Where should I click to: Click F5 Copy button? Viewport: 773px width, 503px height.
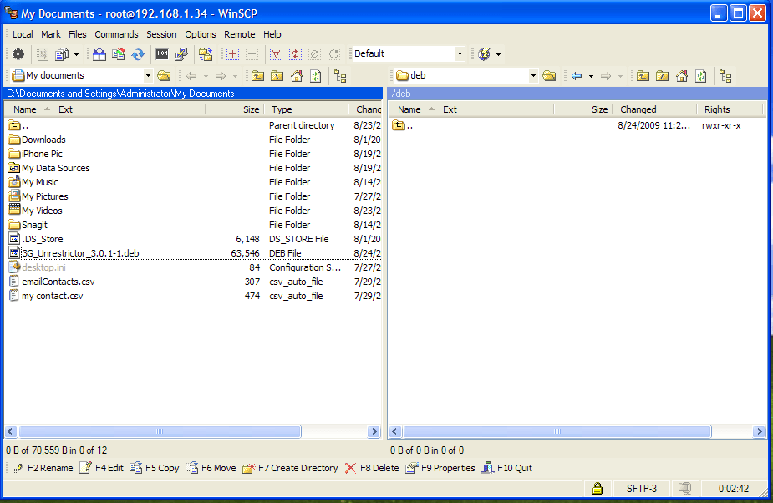(x=155, y=468)
